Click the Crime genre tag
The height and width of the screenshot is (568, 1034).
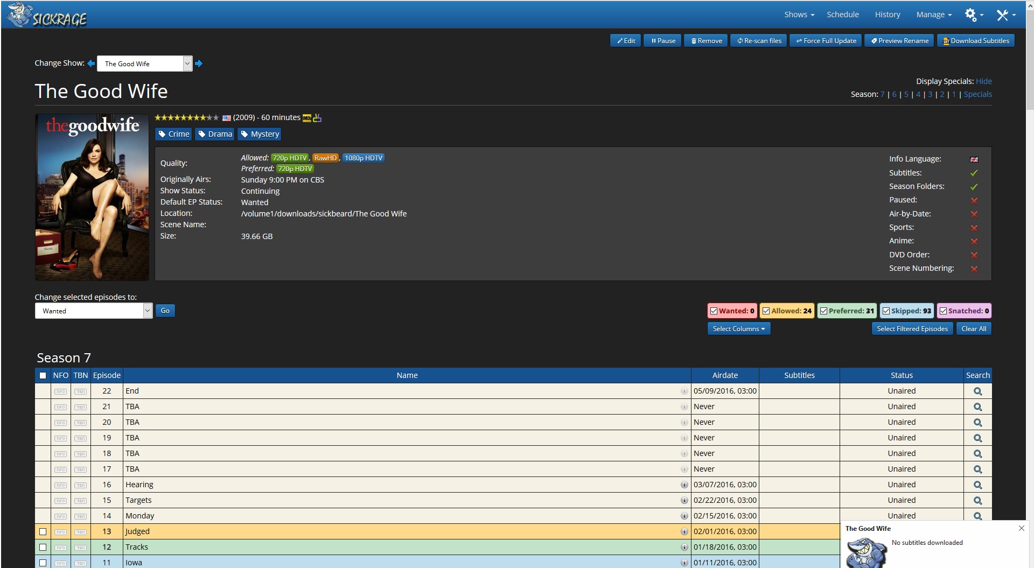[x=173, y=134]
